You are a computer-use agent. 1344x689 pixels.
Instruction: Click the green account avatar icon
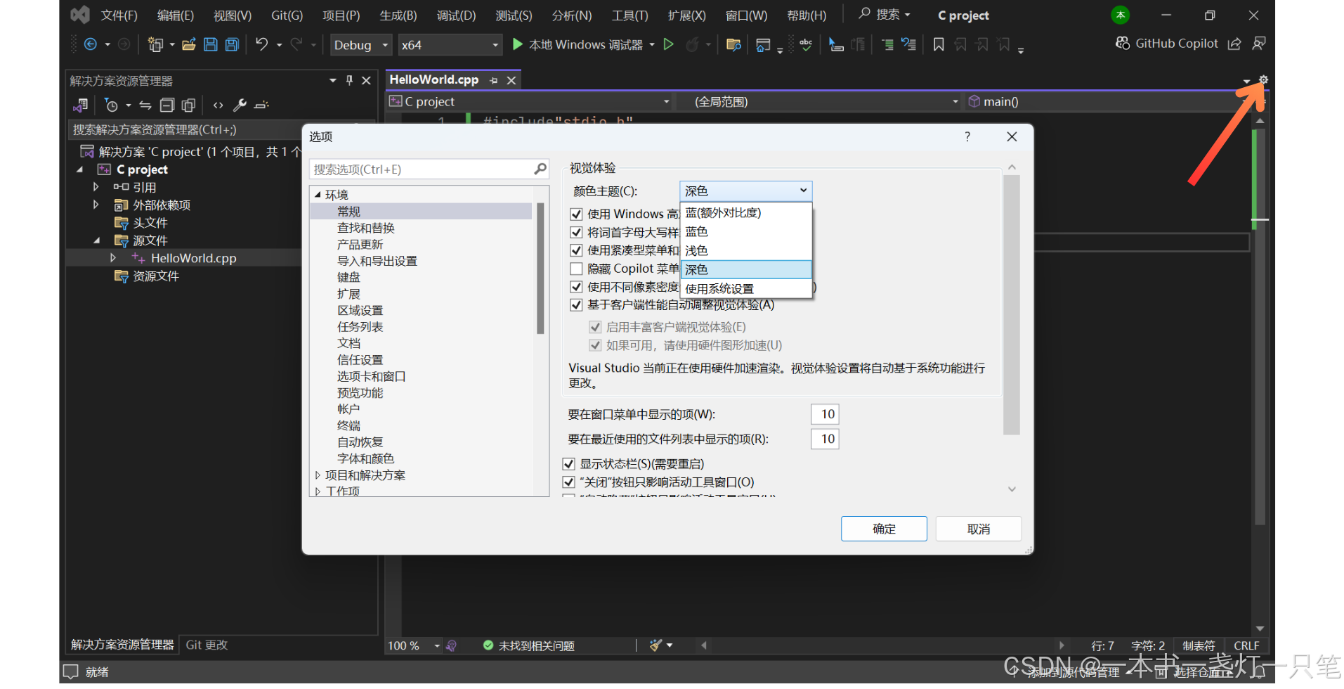(x=1121, y=15)
